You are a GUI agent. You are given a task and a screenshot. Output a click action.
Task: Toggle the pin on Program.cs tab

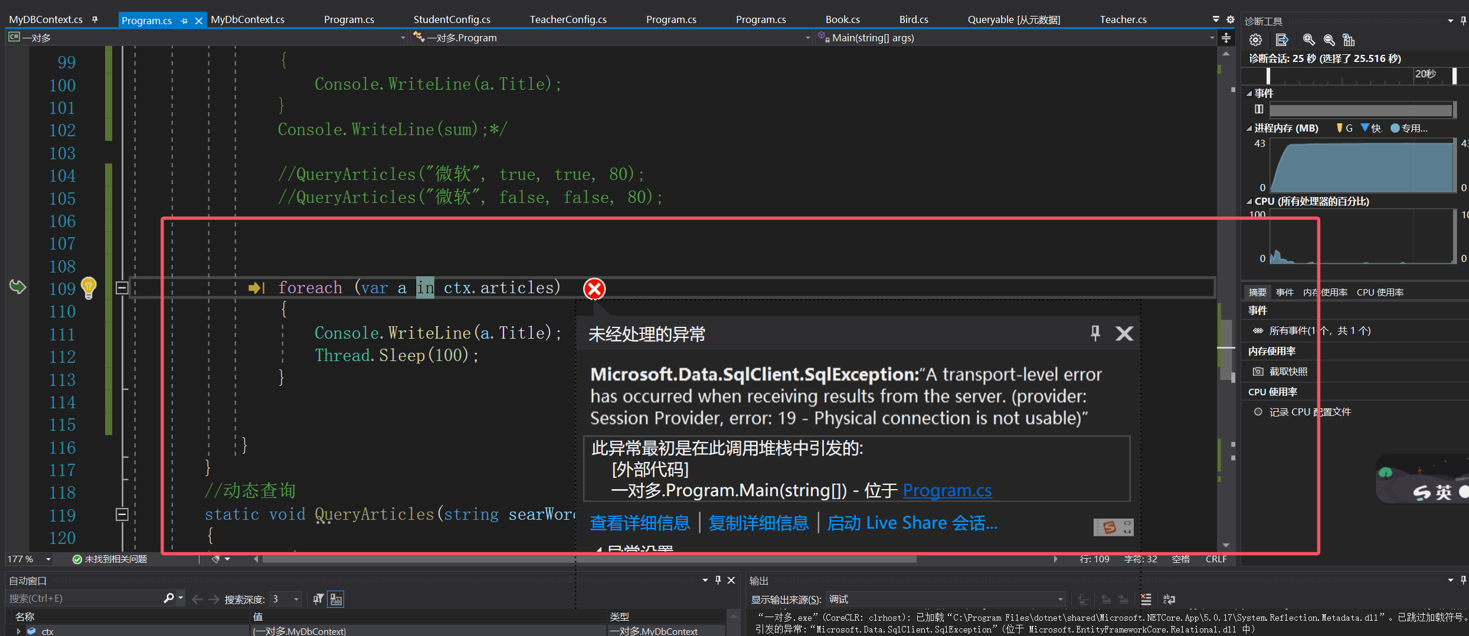[x=185, y=19]
